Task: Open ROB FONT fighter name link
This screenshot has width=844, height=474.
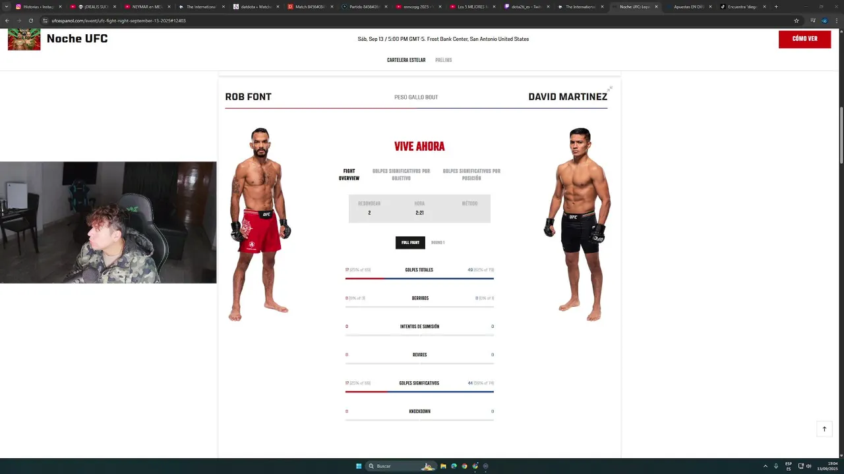Action: [248, 97]
